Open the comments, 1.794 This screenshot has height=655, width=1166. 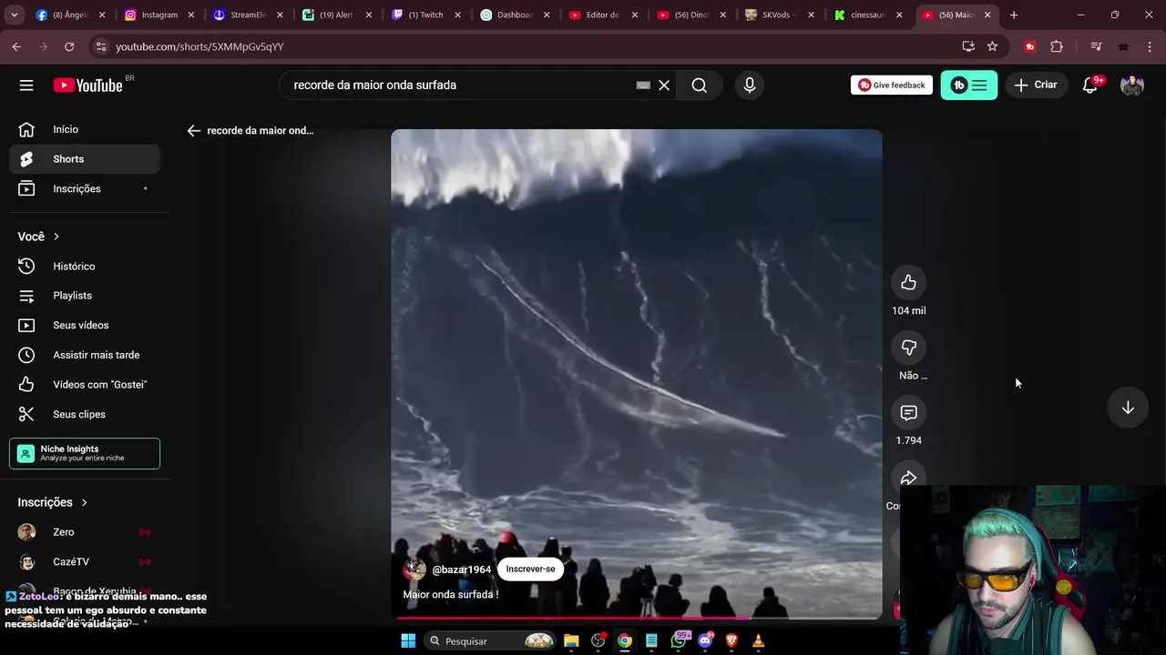coord(908,413)
